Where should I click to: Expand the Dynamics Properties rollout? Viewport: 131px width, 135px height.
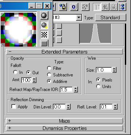64,128
